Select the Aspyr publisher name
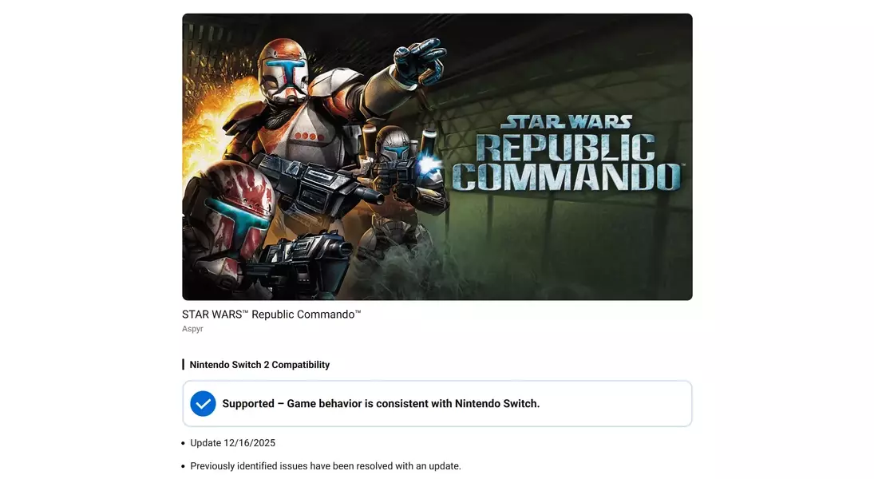The height and width of the screenshot is (479, 874). coord(192,329)
